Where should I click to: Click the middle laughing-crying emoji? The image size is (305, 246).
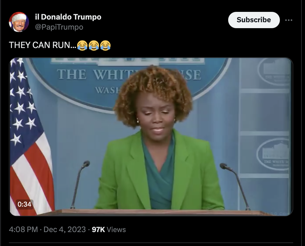coord(94,45)
